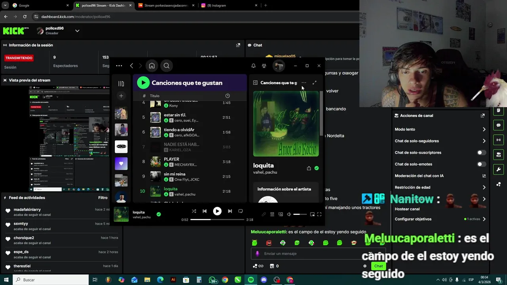Reload the browser page
Screen dimensions: 507x285
click(25, 17)
